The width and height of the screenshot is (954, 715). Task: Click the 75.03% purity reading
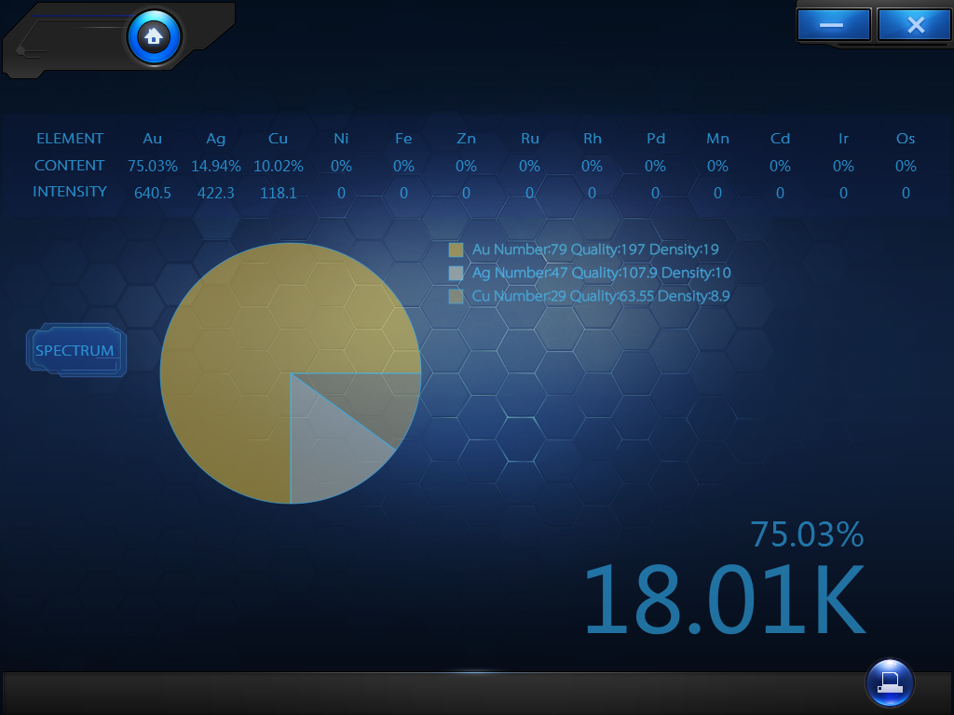click(807, 534)
